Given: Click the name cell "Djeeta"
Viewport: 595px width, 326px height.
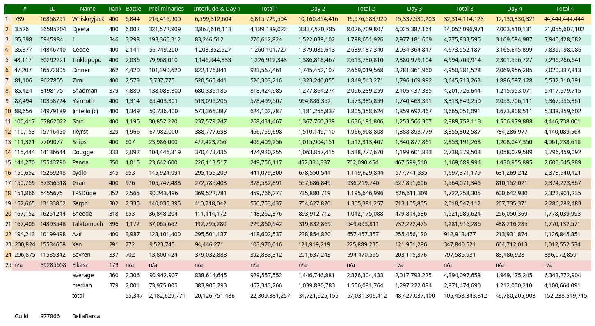Looking at the screenshot, I should [x=80, y=29].
